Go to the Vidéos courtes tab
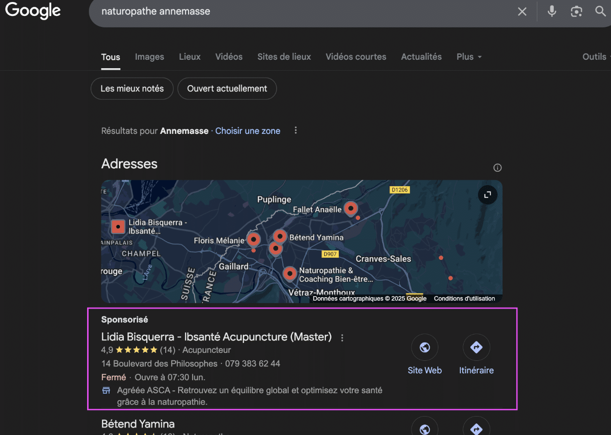611x435 pixels. tap(356, 57)
